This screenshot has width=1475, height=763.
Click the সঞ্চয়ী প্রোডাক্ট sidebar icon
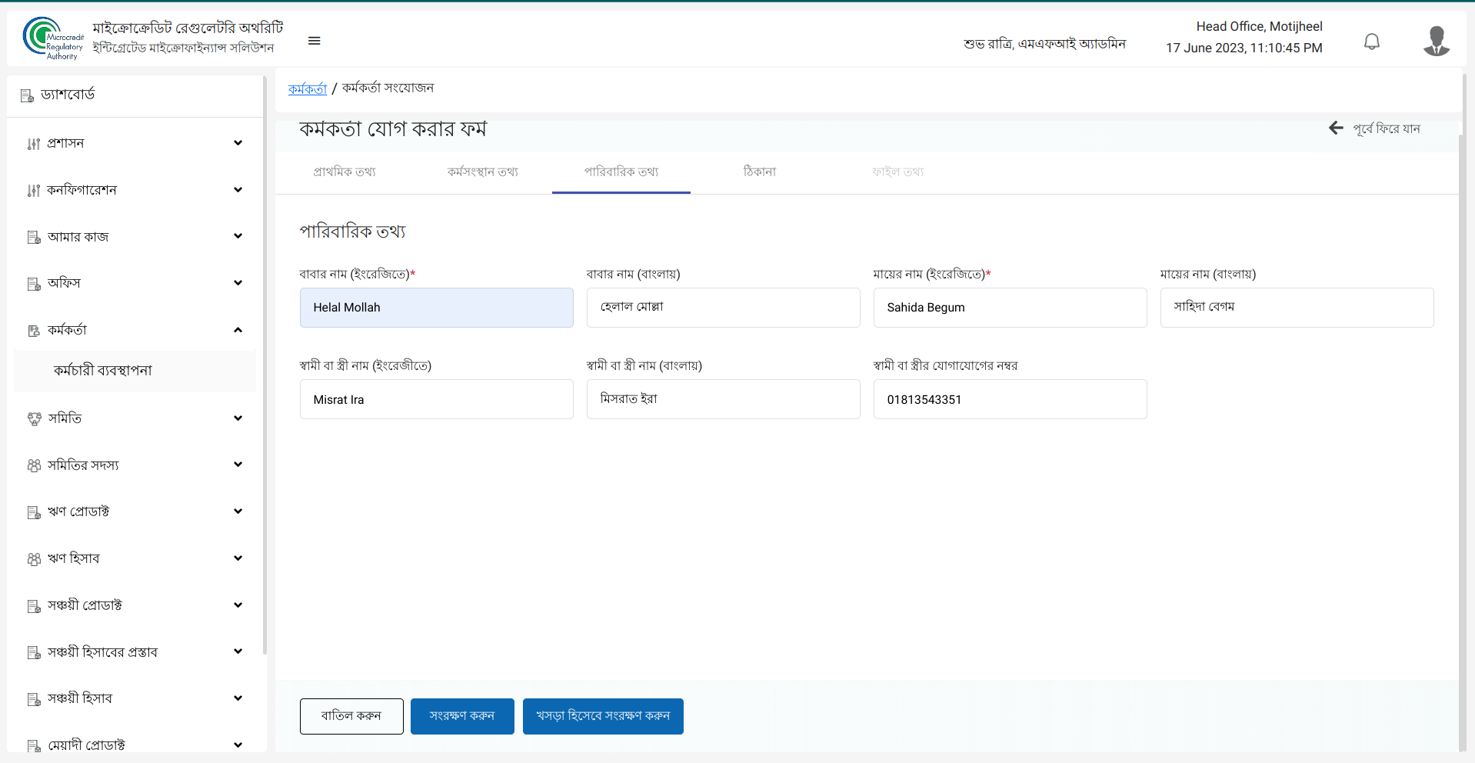point(34,606)
